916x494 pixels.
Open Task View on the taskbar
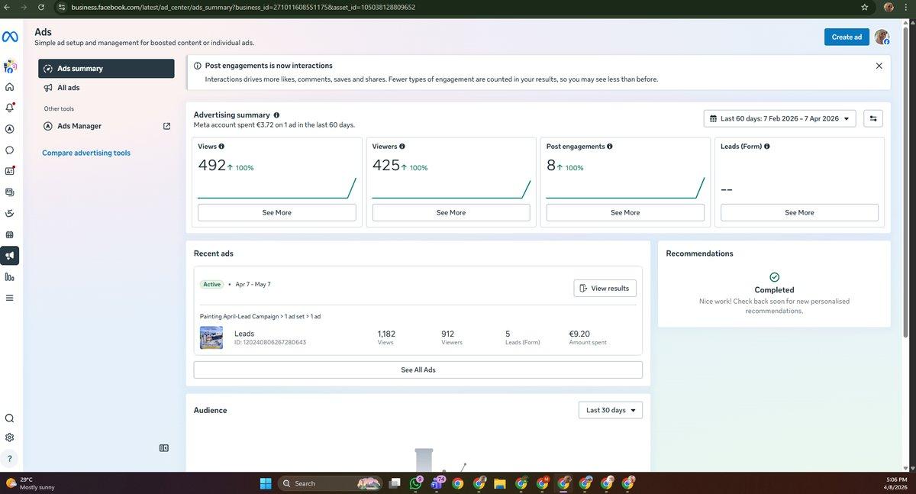395,483
